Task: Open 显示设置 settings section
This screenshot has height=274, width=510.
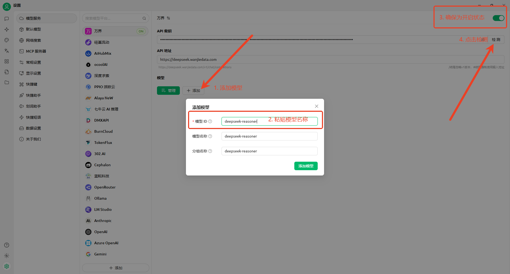Action: click(x=46, y=73)
